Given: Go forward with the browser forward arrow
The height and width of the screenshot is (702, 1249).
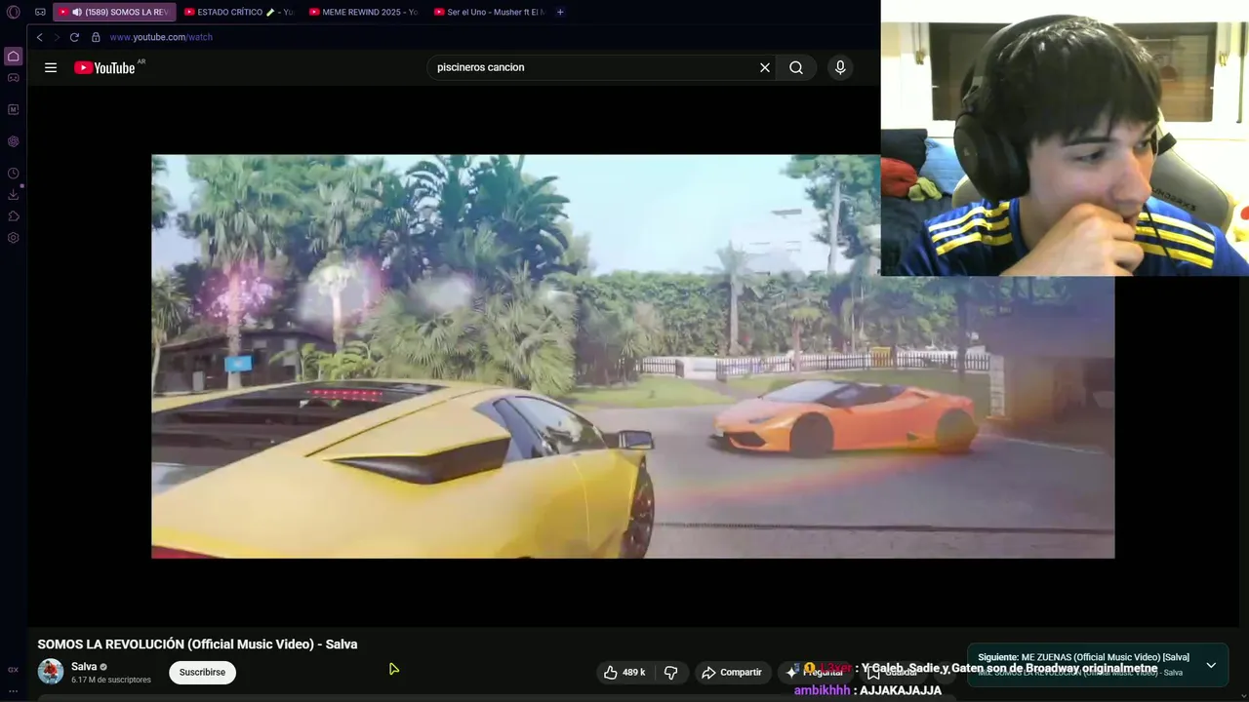Looking at the screenshot, I should point(57,37).
